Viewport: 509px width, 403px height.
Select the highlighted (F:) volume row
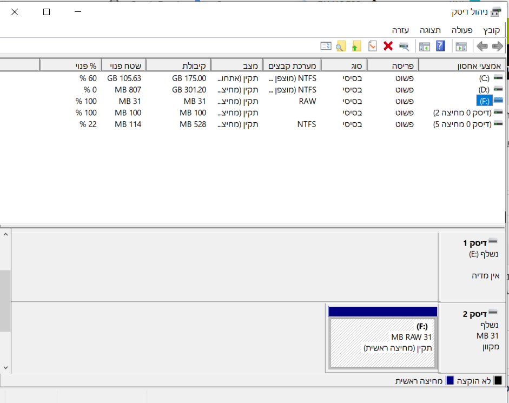click(252, 101)
